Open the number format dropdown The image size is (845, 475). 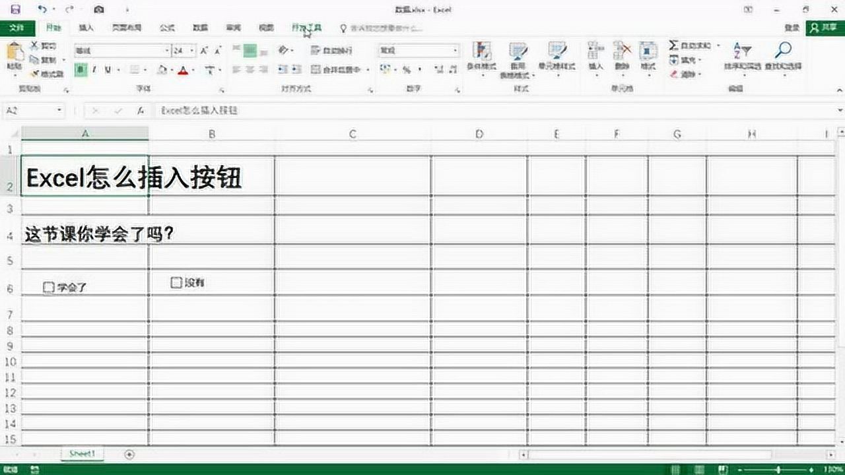455,51
